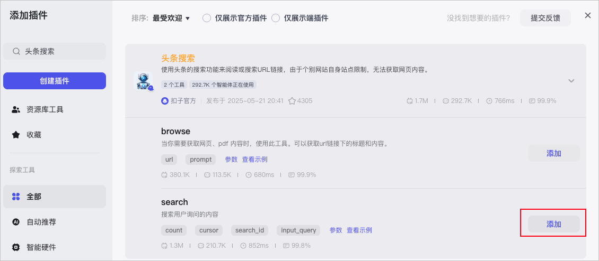Click the 1.3M call count icon for search
This screenshot has width=599, height=261.
click(165, 245)
